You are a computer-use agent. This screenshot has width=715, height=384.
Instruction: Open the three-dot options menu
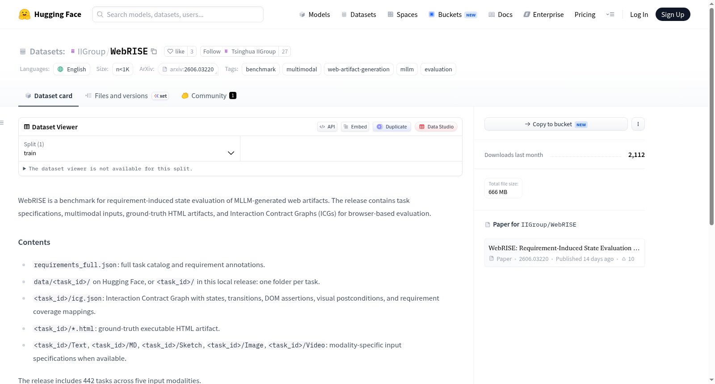click(638, 124)
